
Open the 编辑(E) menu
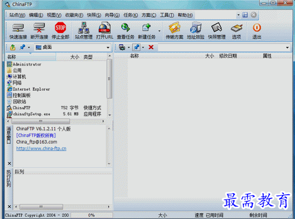pos(36,15)
